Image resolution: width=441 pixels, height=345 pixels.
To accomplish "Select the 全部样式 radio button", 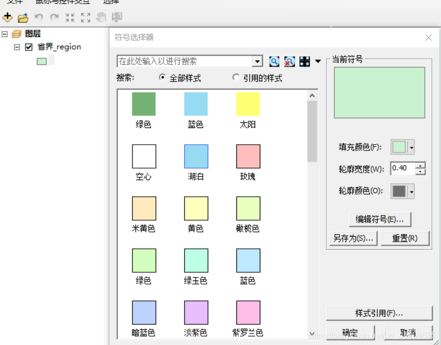I will click(x=163, y=78).
